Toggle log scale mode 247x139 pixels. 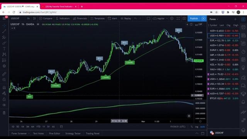pyautogui.click(x=196, y=127)
